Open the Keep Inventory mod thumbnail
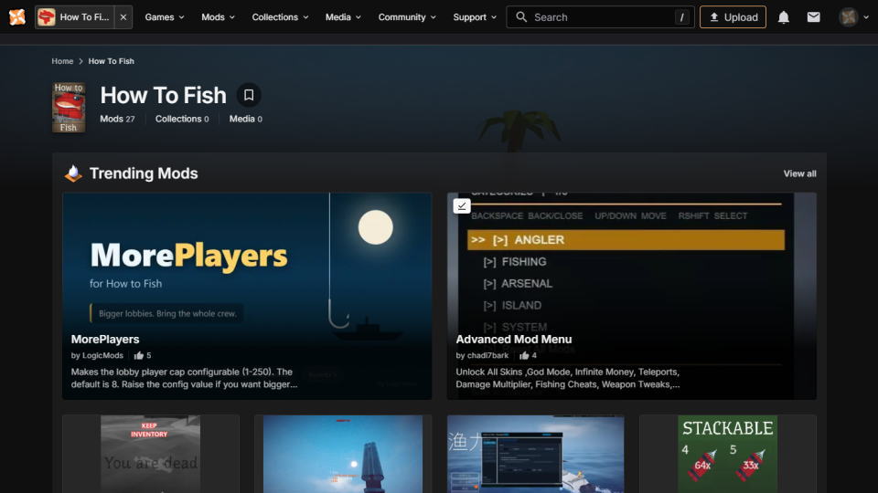The height and width of the screenshot is (493, 878). [x=151, y=454]
